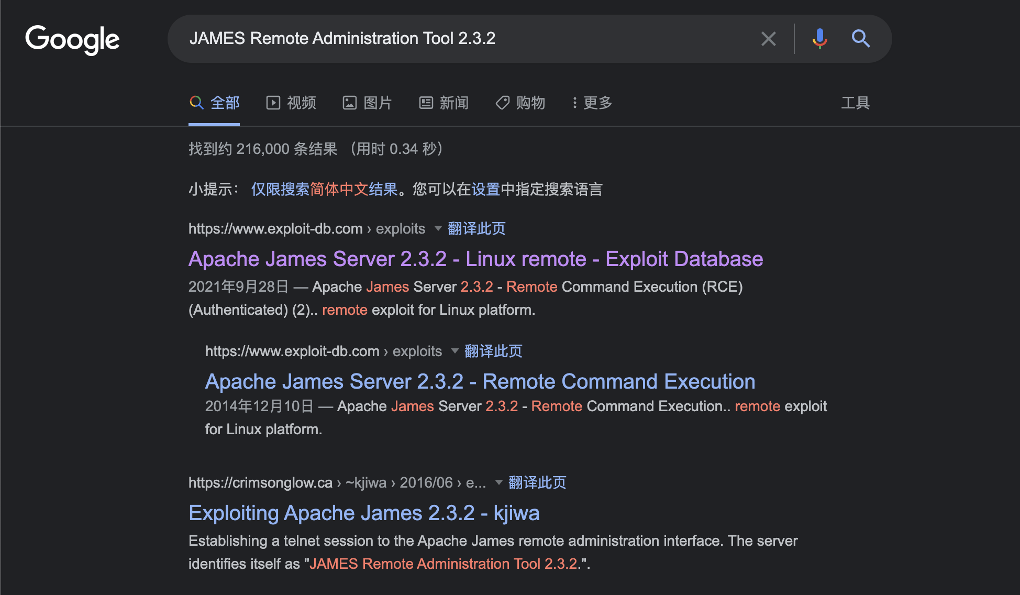Click the 图片 tab picture icon
This screenshot has width=1020, height=595.
350,103
